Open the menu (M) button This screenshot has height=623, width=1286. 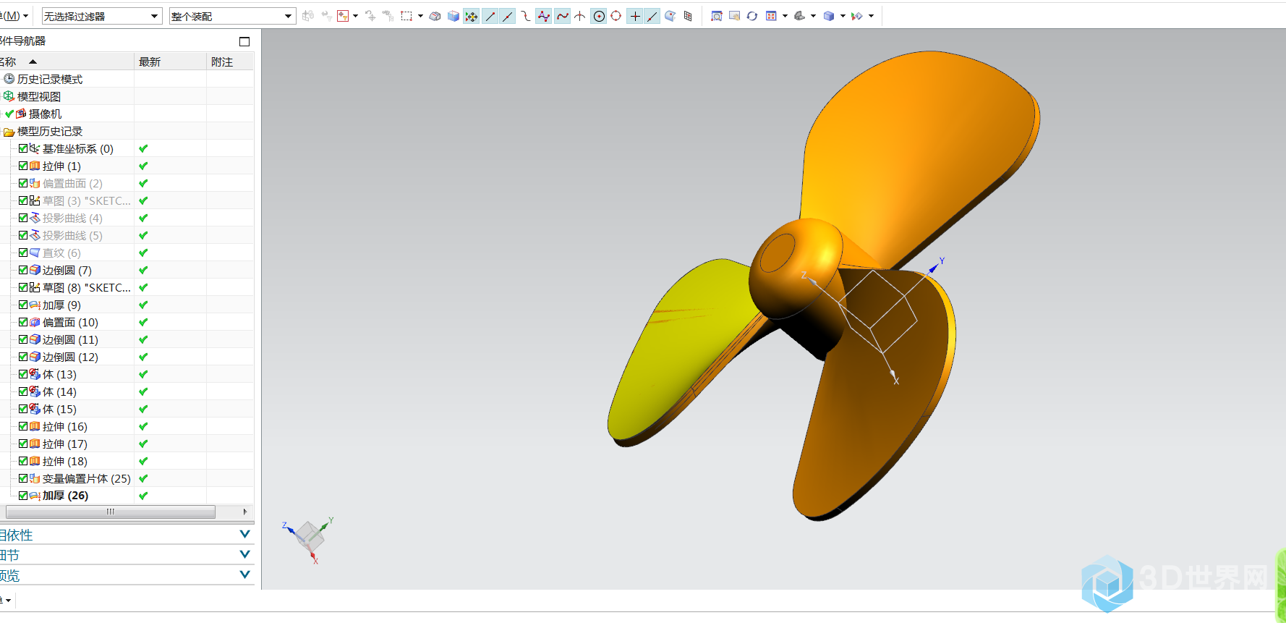coord(14,16)
